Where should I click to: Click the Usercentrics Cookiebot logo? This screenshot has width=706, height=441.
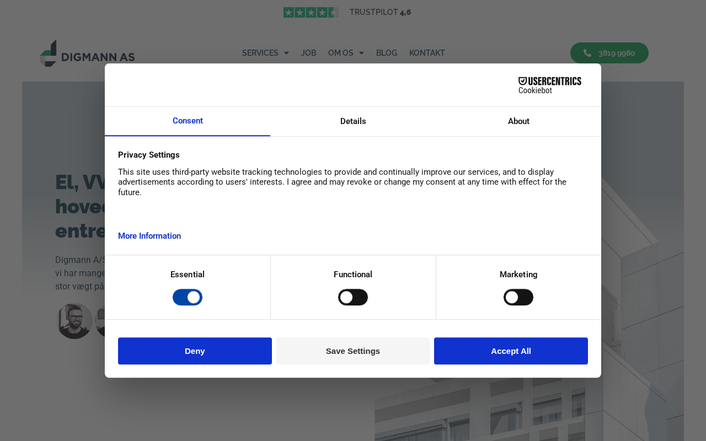[550, 85]
